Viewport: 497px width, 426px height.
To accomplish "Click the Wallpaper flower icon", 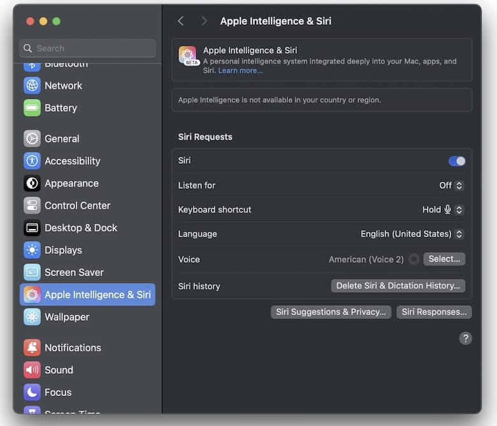I will click(x=32, y=317).
